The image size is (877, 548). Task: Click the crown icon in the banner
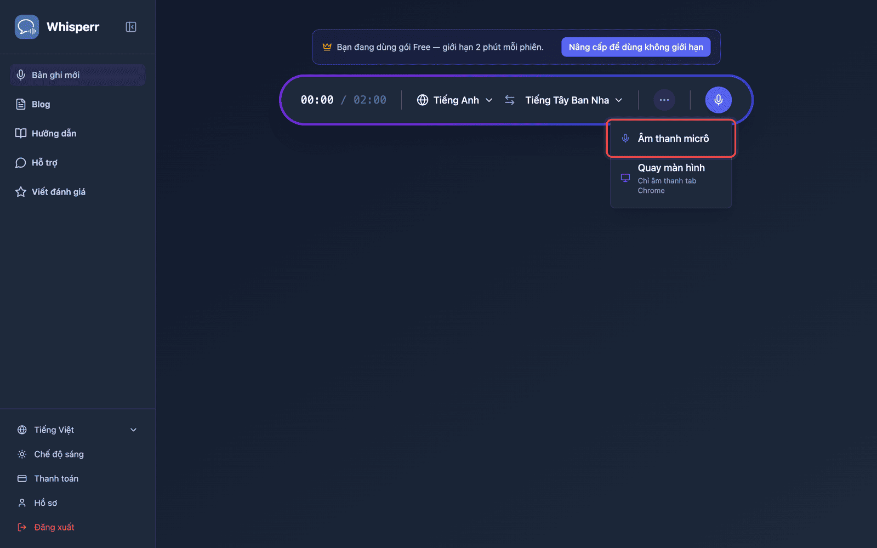click(x=327, y=47)
